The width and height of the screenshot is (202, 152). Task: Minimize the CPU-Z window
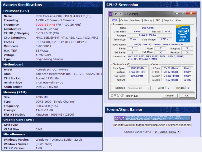[177, 13]
